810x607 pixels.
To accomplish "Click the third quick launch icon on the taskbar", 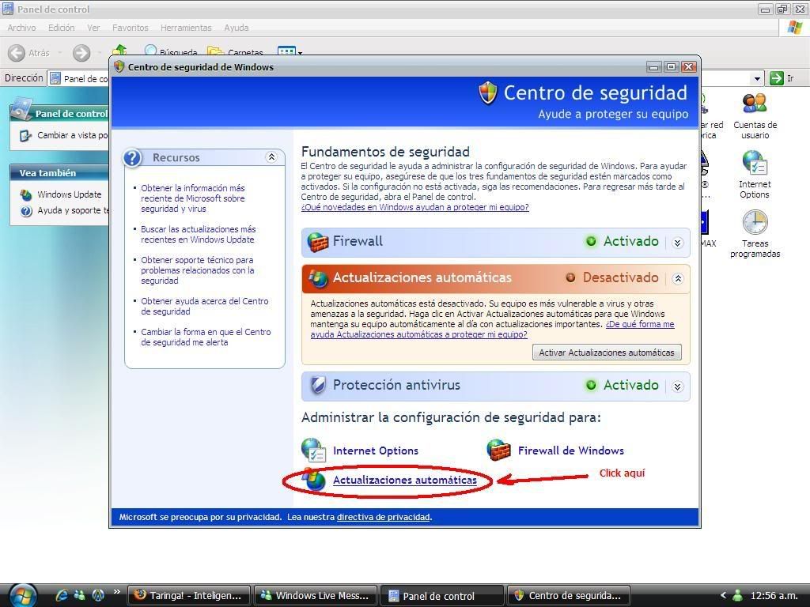I will 98,595.
